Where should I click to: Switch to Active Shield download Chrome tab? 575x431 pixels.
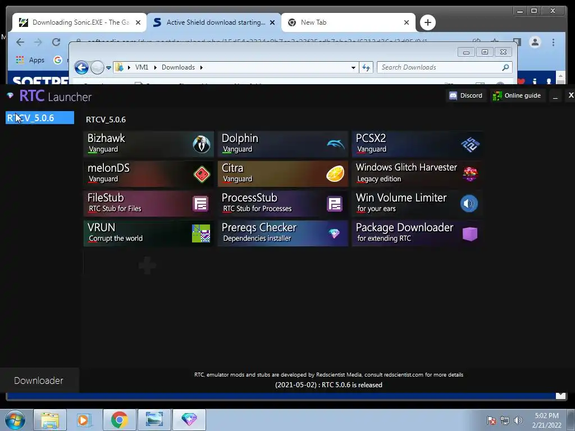[x=214, y=22]
